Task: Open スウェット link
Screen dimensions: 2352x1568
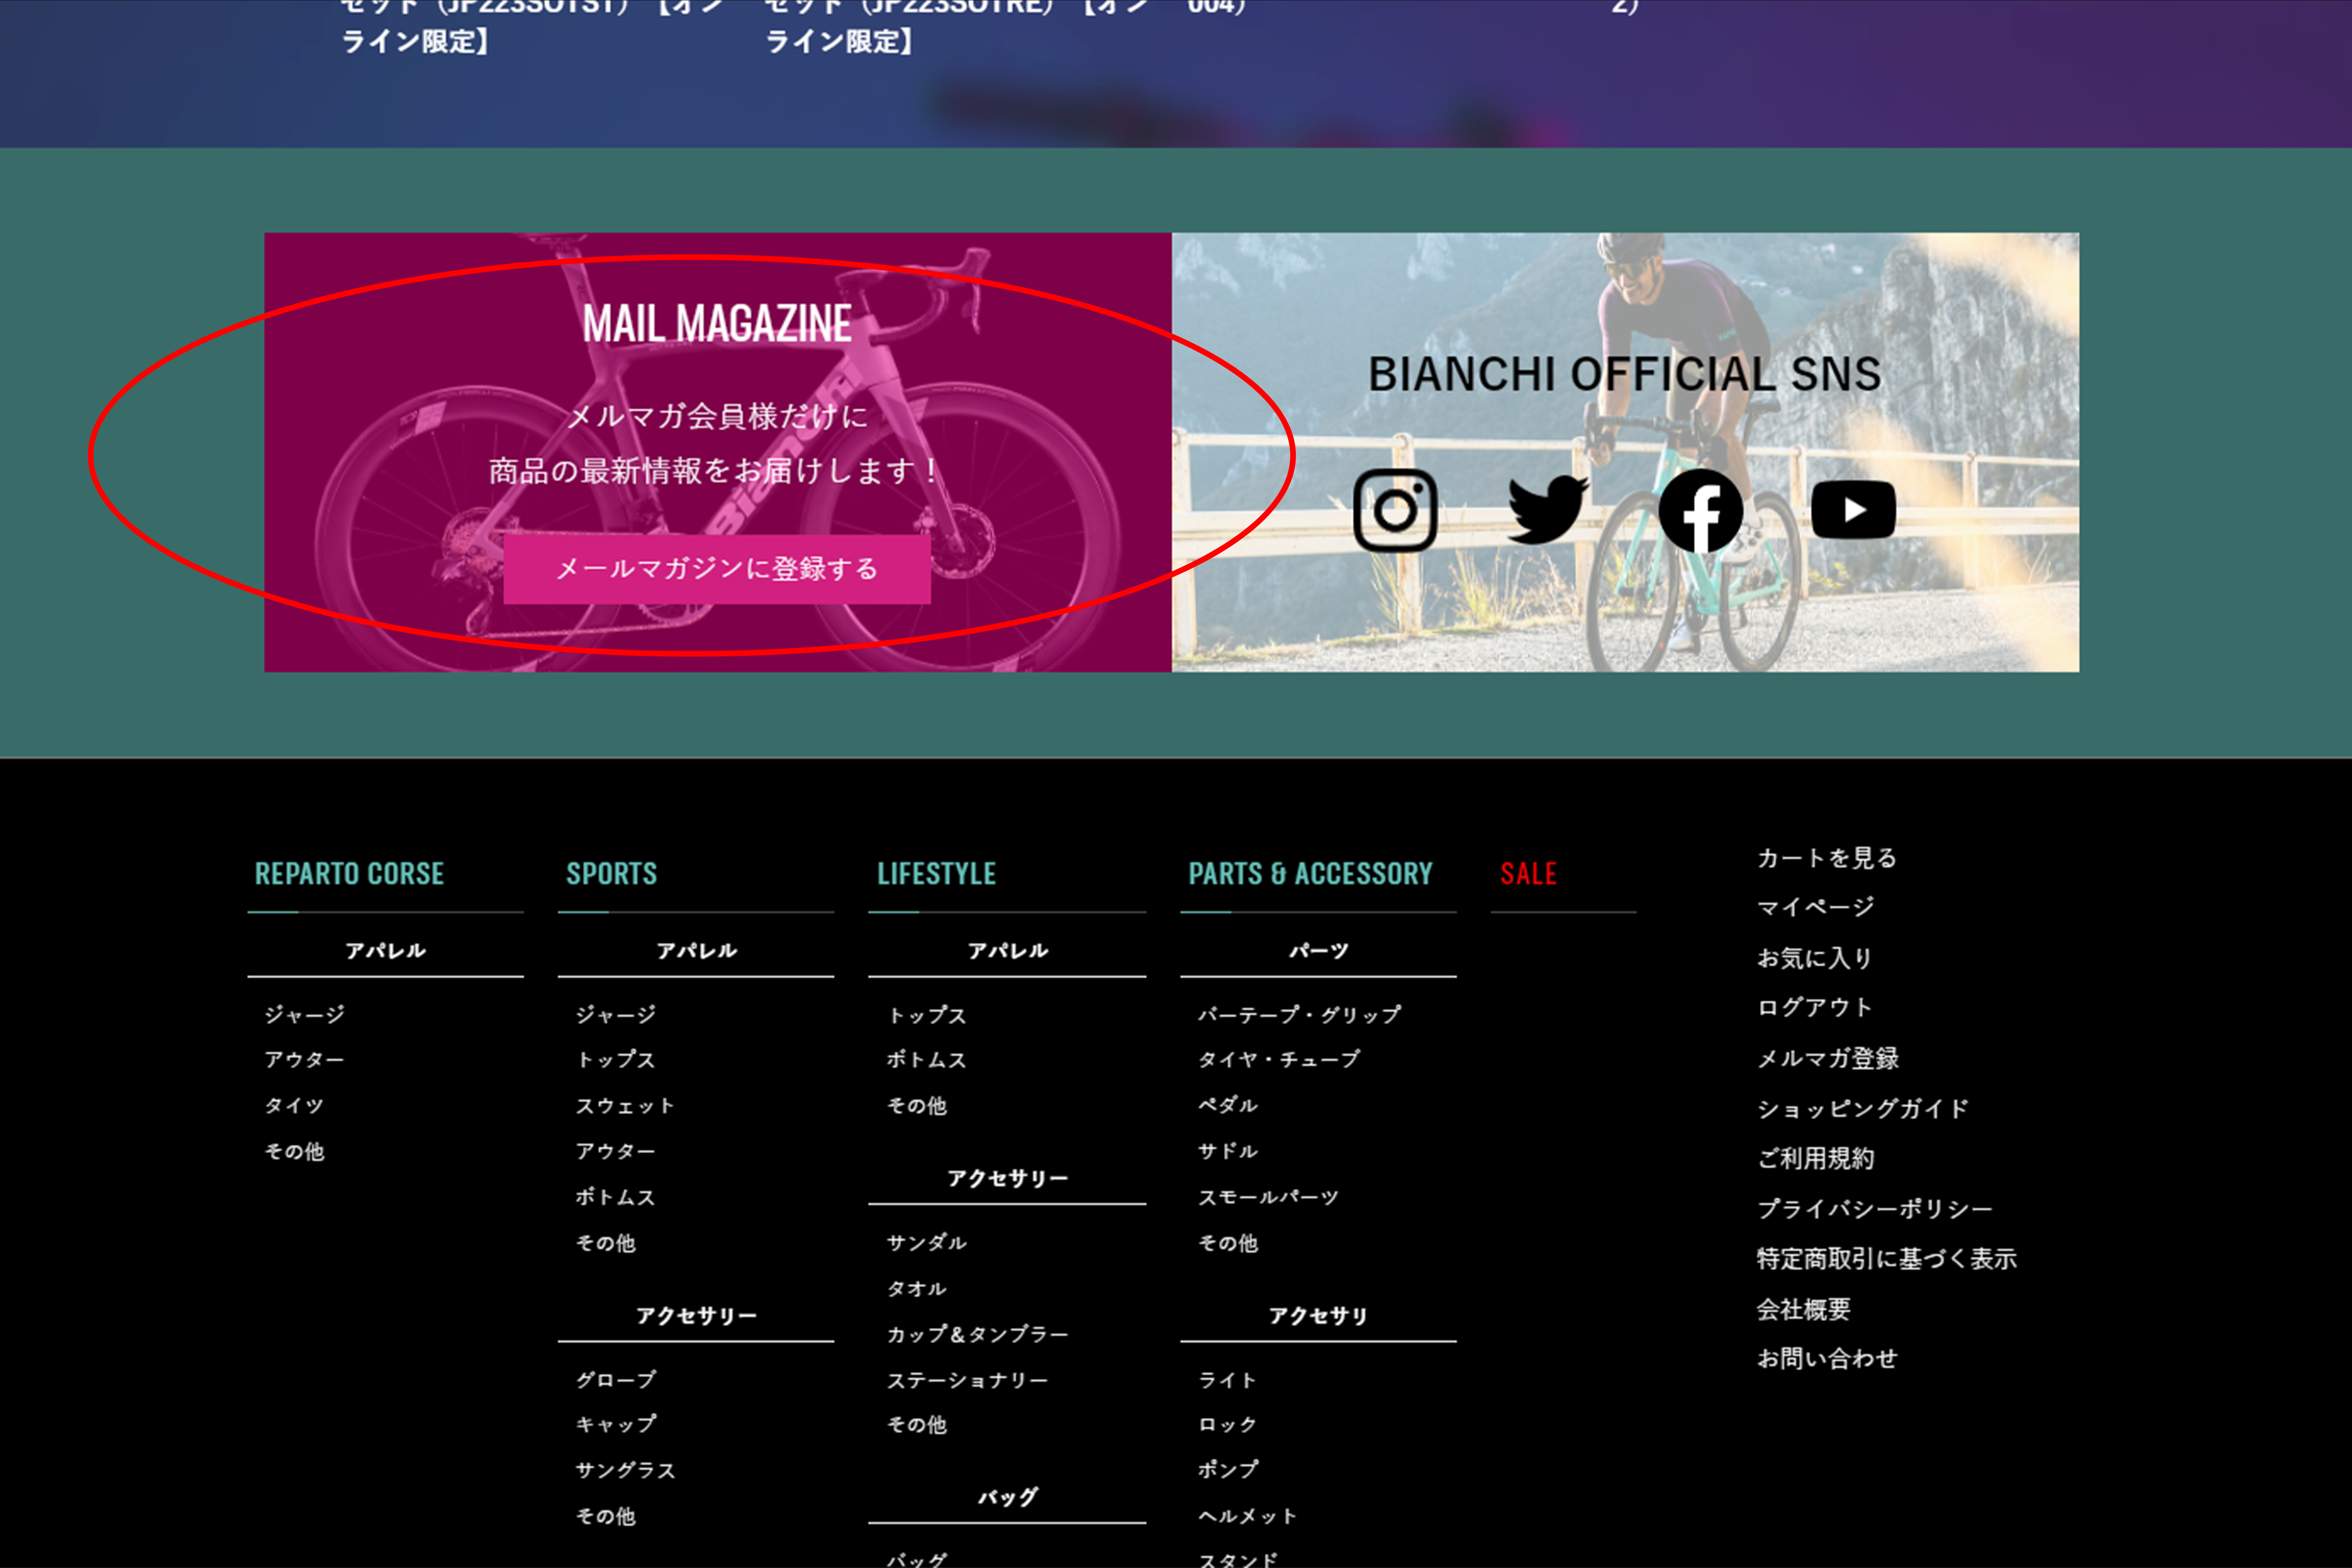Action: 625,1106
